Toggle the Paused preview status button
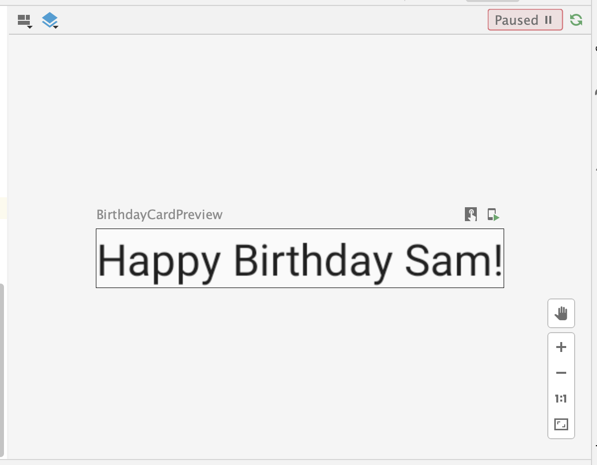This screenshot has width=597, height=465. coord(524,20)
